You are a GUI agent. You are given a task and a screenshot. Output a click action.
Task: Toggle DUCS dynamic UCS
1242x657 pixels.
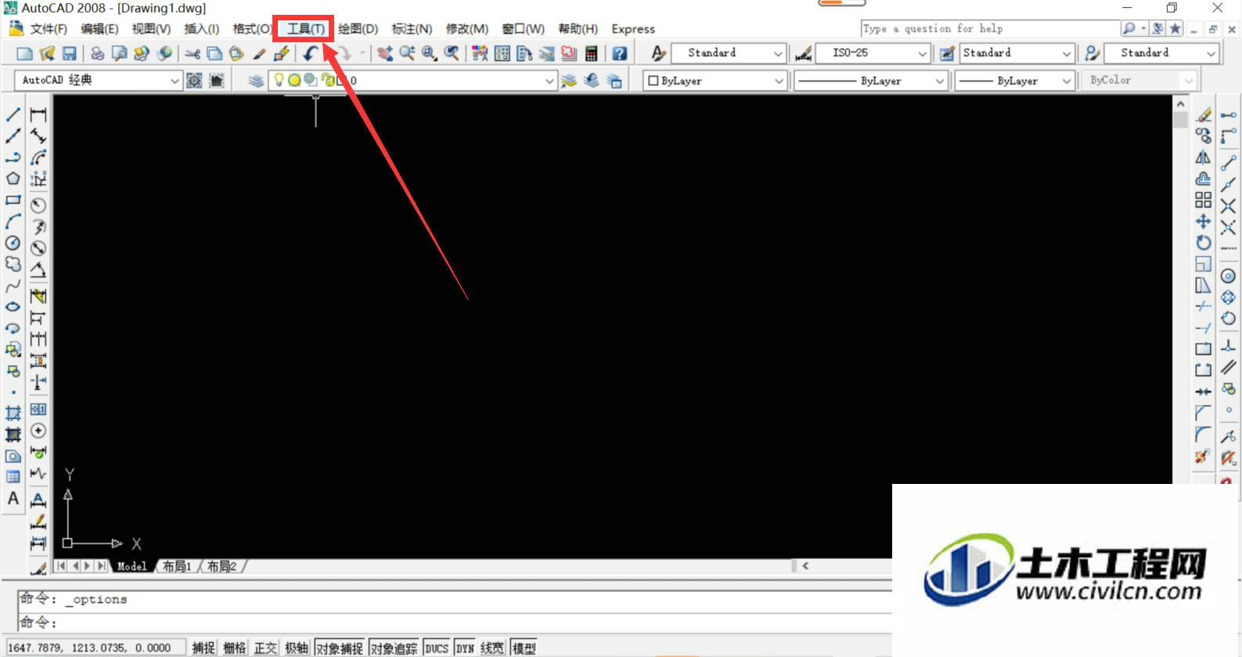point(437,648)
